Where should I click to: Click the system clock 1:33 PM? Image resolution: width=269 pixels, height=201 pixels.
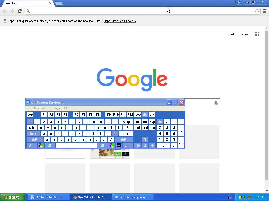[x=259, y=197]
